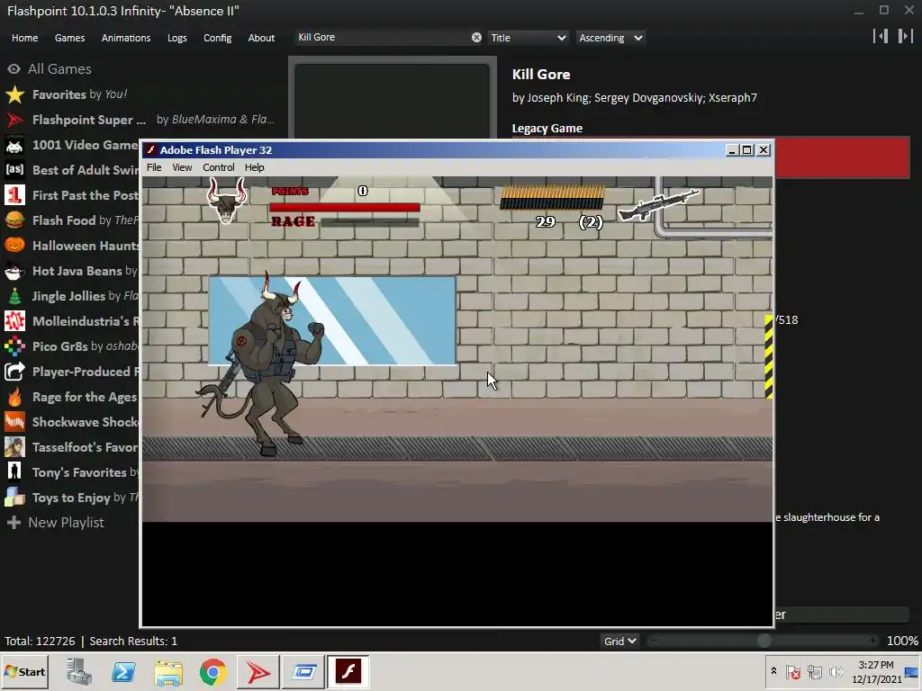The width and height of the screenshot is (922, 691).
Task: Open the Favorites playlist star icon
Action: pyautogui.click(x=14, y=94)
